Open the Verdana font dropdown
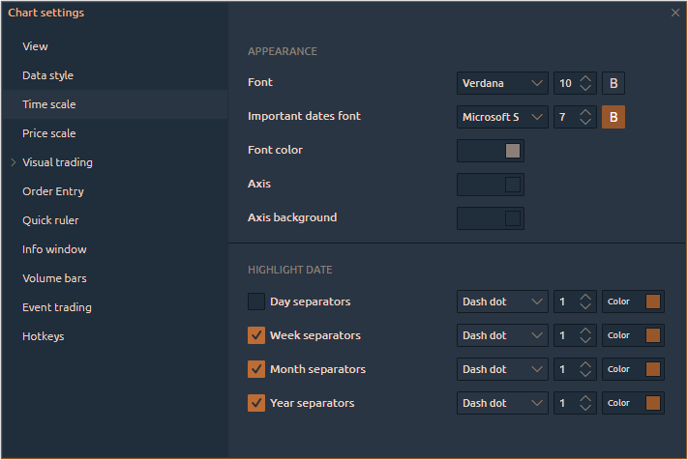Image resolution: width=688 pixels, height=460 pixels. 502,83
